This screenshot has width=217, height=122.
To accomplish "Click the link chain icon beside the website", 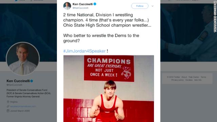I will (8, 106).
